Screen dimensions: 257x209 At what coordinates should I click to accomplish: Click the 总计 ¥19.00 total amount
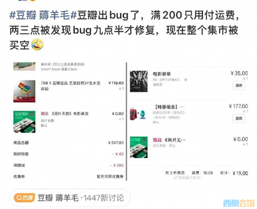coord(234,173)
